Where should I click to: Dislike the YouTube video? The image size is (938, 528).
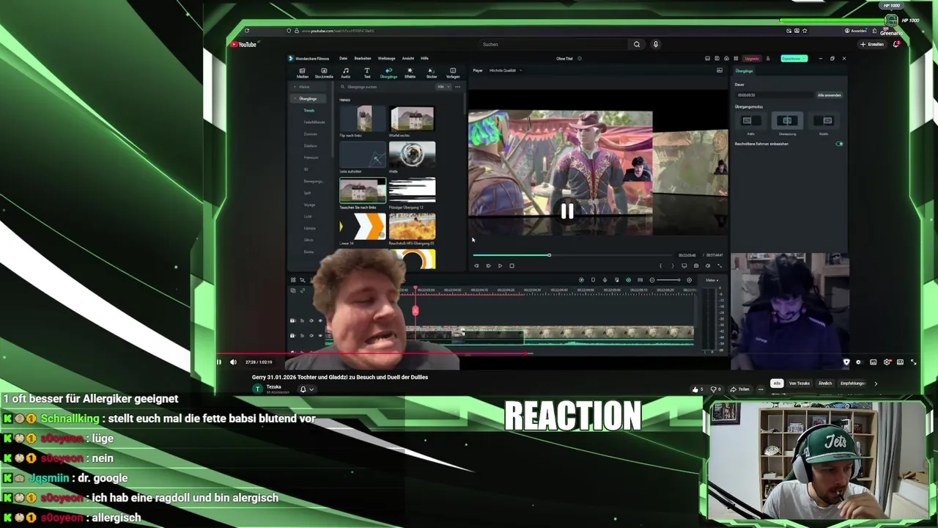pos(715,389)
